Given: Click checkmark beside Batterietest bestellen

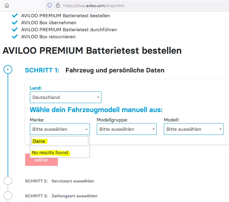Looking at the screenshot, I should click(x=15, y=16).
